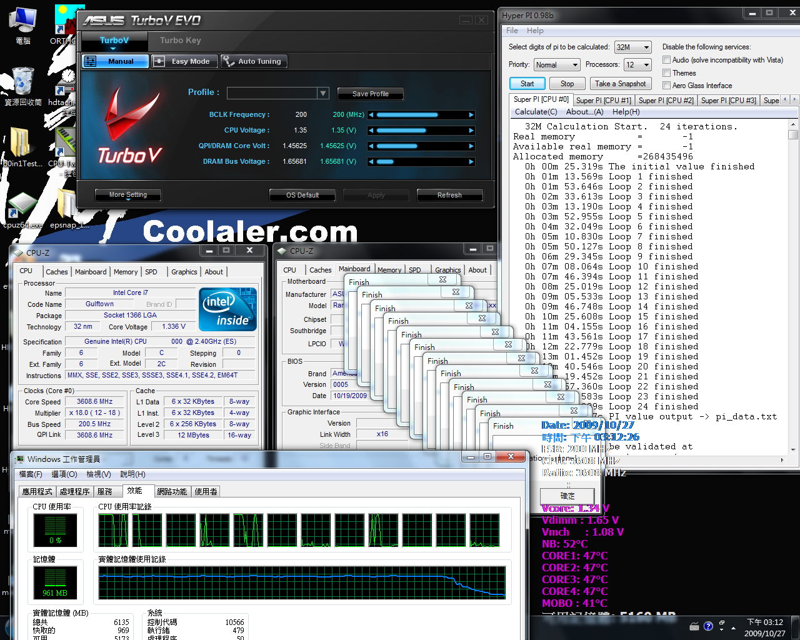Toggle the Themes checkbox in Hyper PI

click(x=667, y=73)
